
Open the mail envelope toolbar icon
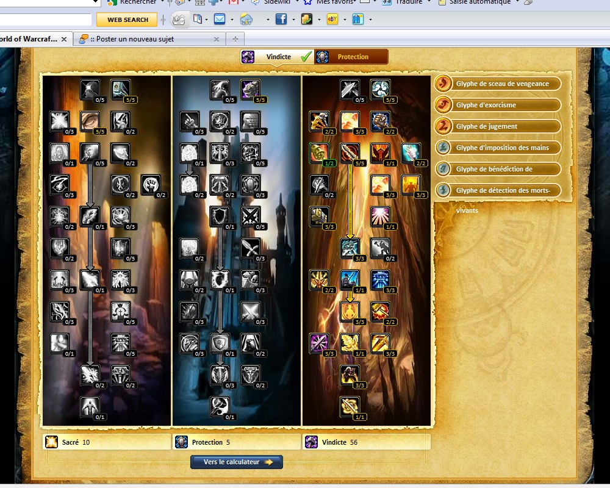point(220,19)
